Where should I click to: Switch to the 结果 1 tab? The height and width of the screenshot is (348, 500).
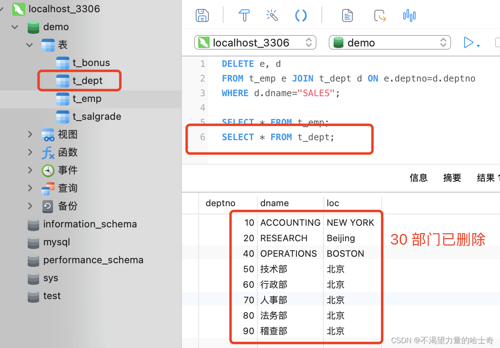pyautogui.click(x=488, y=178)
